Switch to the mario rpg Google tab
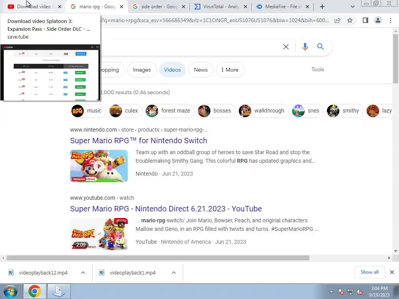The image size is (399, 299). (x=97, y=7)
